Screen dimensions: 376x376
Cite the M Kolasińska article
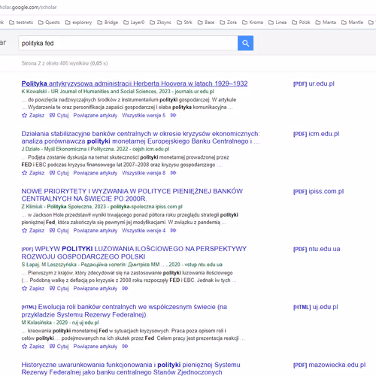point(59,347)
